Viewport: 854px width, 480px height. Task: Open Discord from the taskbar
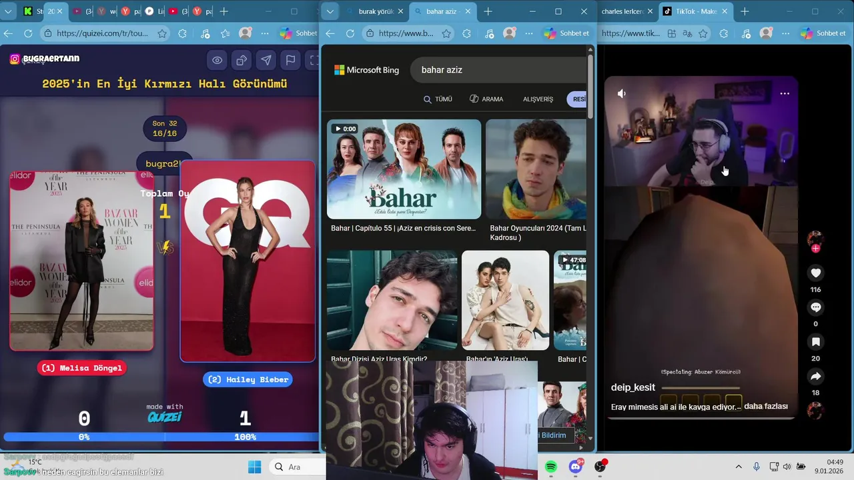(575, 467)
